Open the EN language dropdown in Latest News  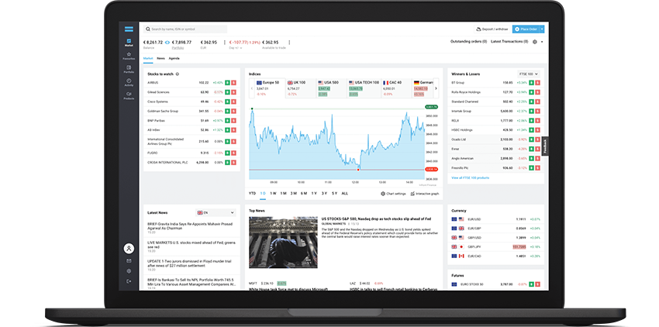216,212
